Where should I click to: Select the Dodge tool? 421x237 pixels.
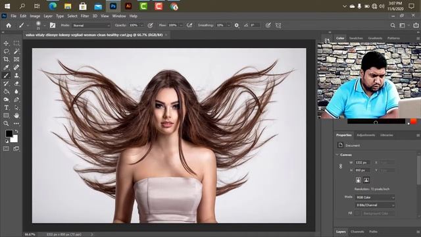(x=6, y=99)
